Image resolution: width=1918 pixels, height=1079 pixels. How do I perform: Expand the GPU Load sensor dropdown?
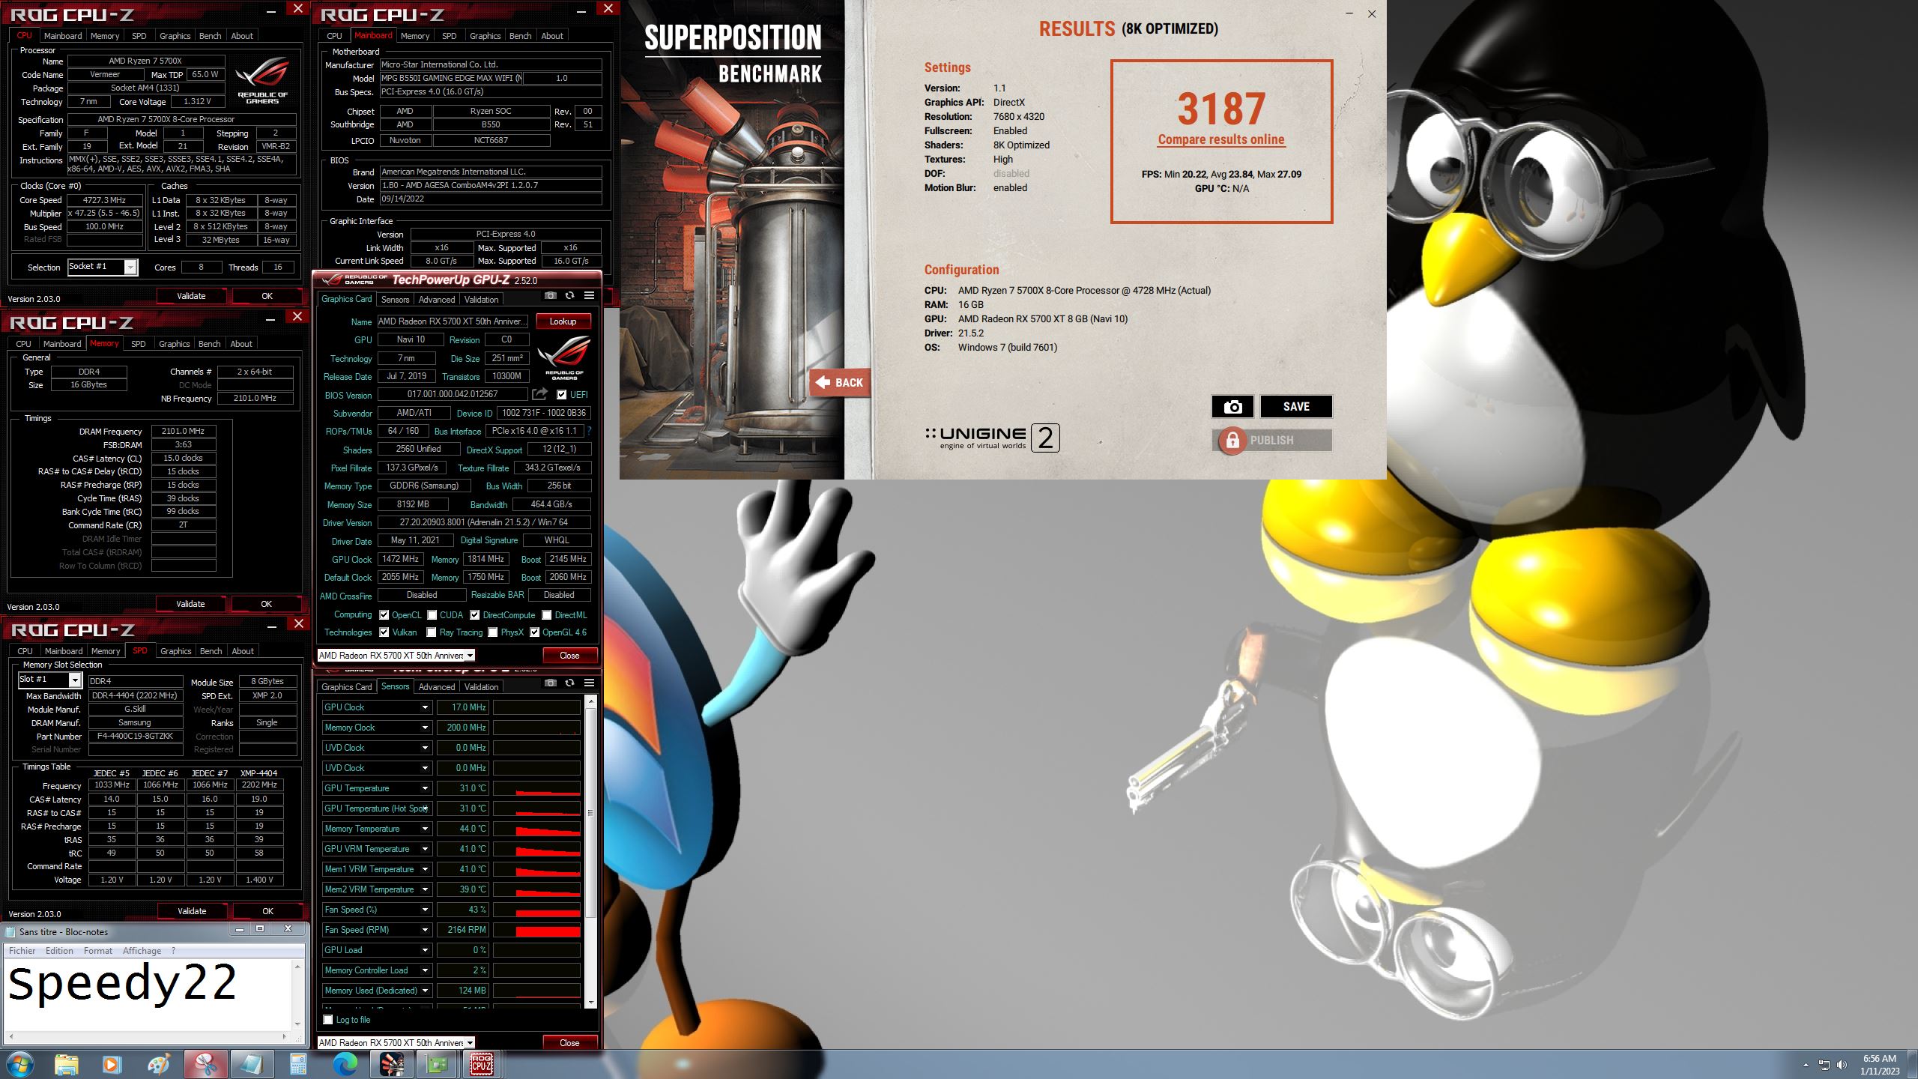click(425, 950)
